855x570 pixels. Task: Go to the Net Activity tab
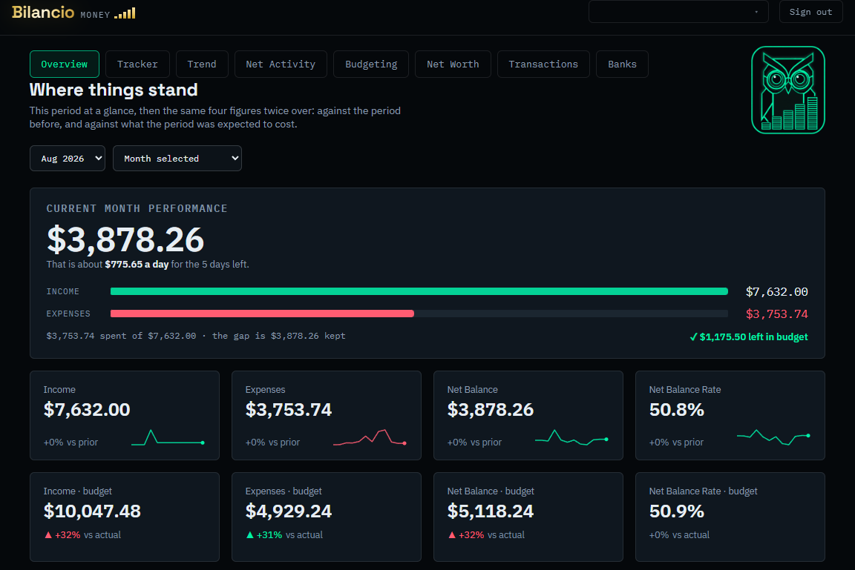coord(281,64)
